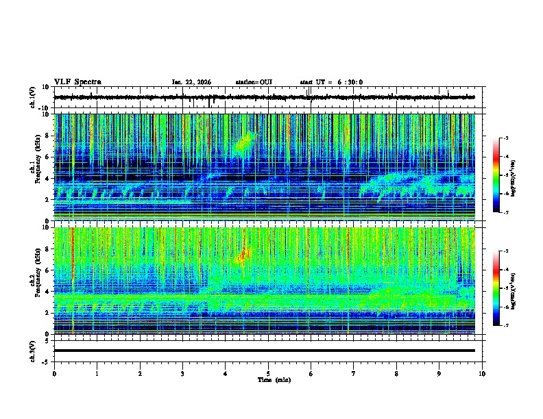The image size is (543, 419).
Task: Click the time axis tick label "5"
Action: [268, 374]
